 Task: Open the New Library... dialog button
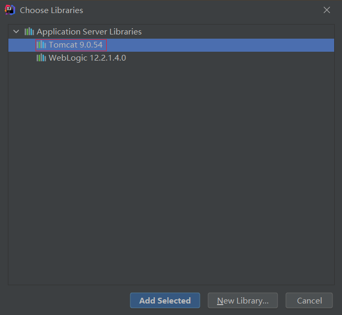(x=243, y=300)
